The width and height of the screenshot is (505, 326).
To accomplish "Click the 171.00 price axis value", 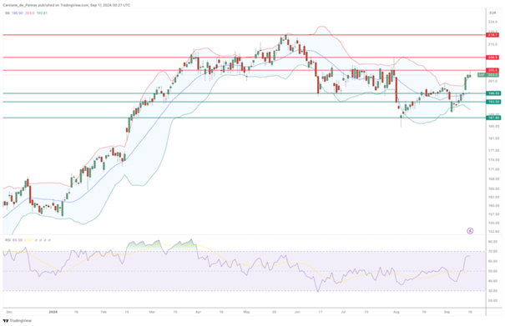I will (x=493, y=169).
